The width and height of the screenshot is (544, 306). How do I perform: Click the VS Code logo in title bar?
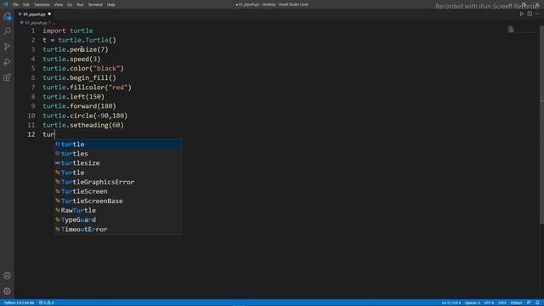[x=5, y=4]
